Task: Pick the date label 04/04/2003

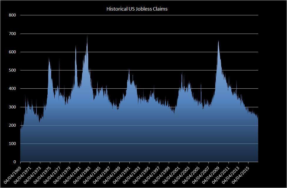Action: pos(181,175)
